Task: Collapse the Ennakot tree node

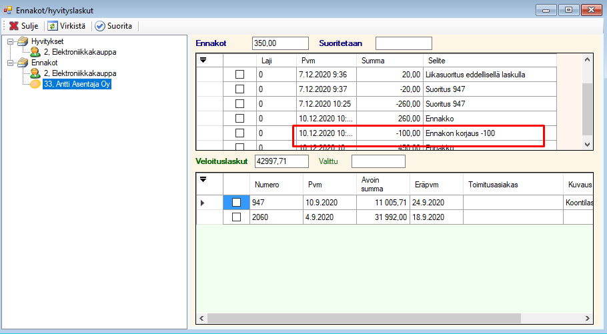Action: [x=10, y=63]
